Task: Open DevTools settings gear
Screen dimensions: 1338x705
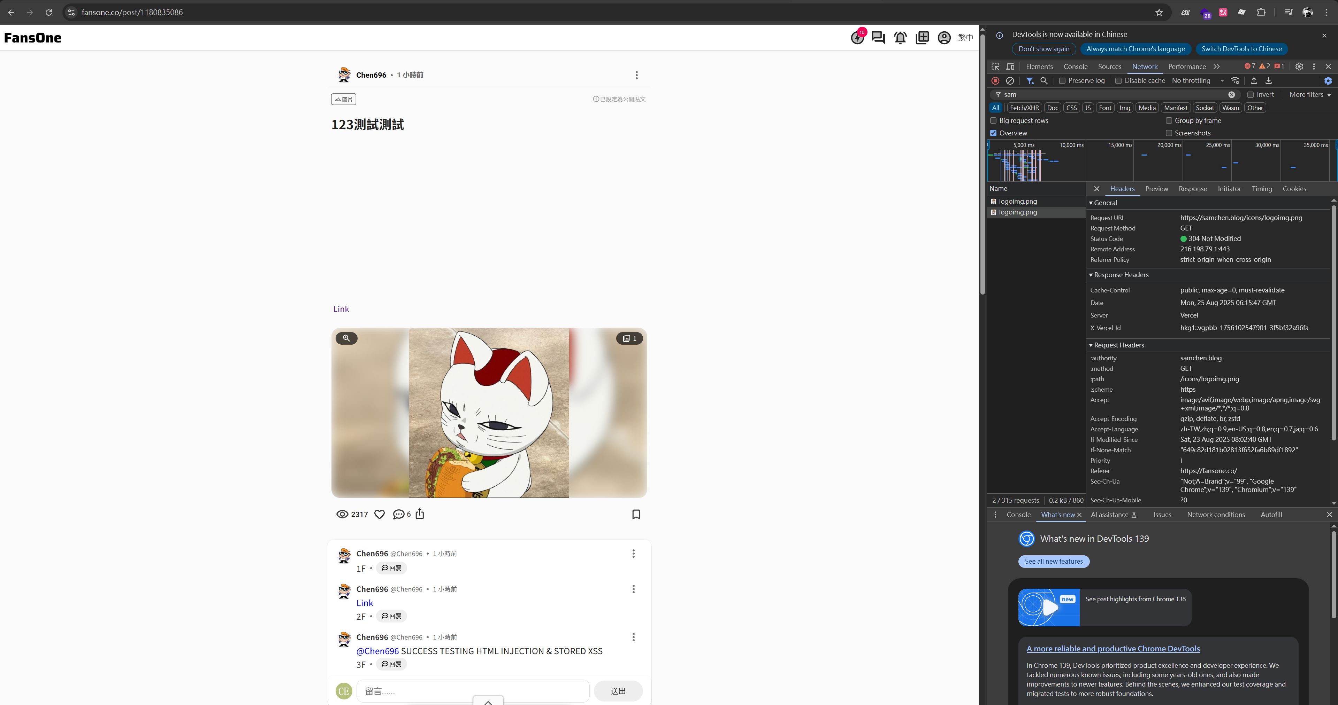Action: [1299, 66]
